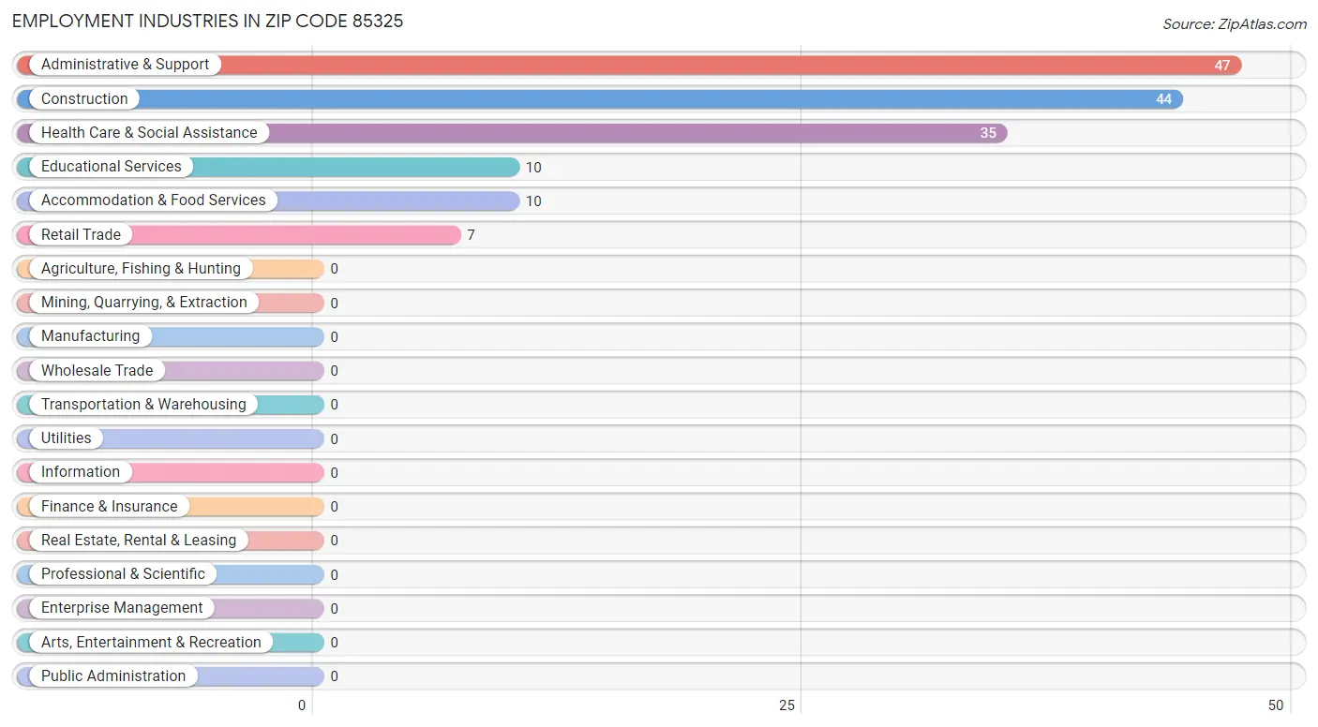
Task: Click the Administrative & Support label
Action: (125, 65)
